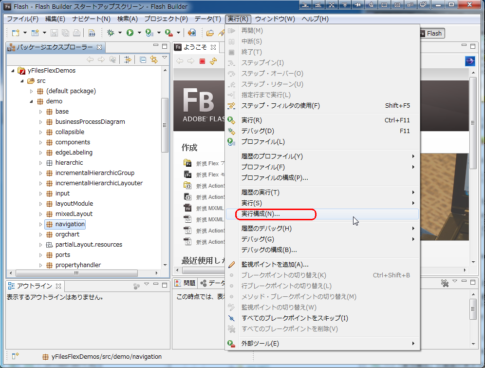The width and height of the screenshot is (485, 368).
Task: Maximize the アウトライン panel
Action: click(165, 285)
